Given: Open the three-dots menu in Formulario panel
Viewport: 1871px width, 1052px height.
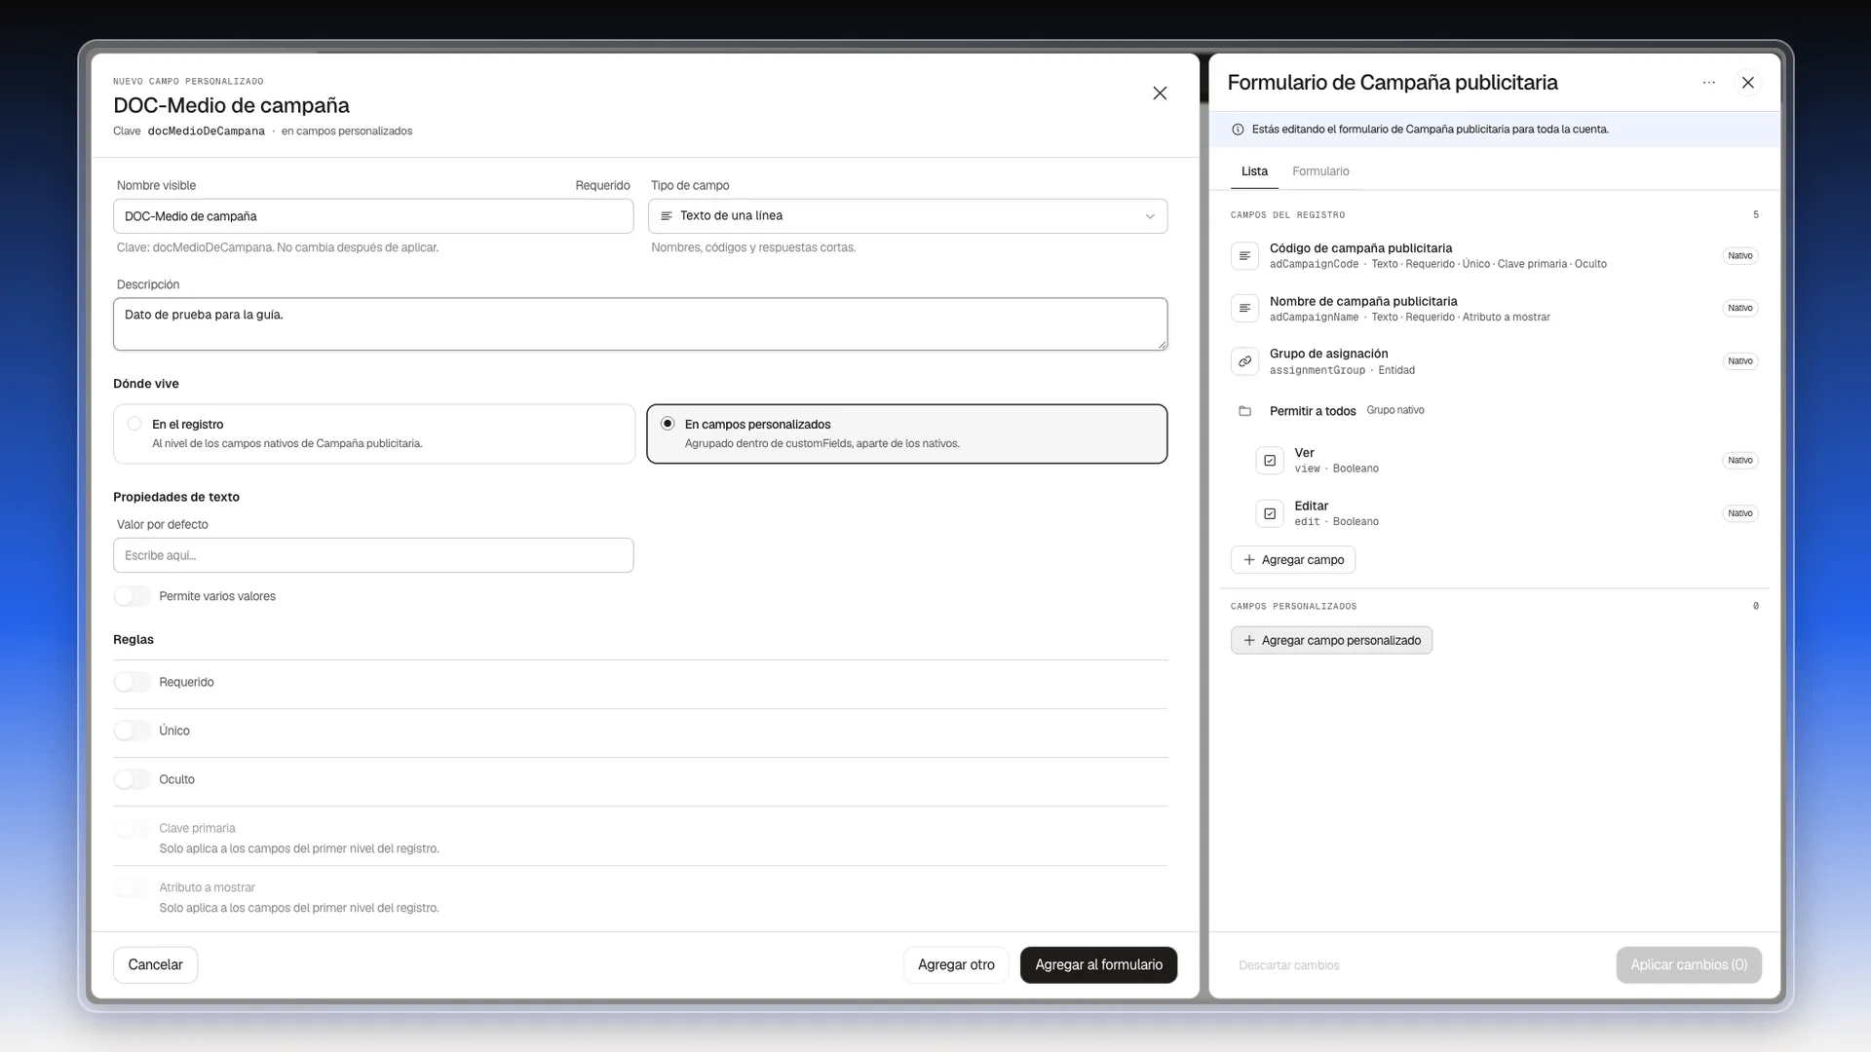Looking at the screenshot, I should tap(1708, 83).
